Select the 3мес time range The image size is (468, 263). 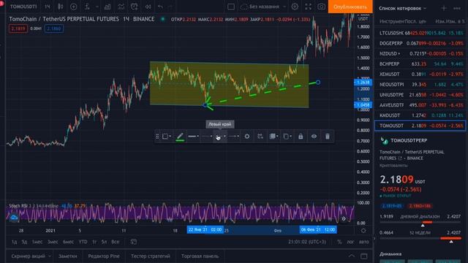53,242
